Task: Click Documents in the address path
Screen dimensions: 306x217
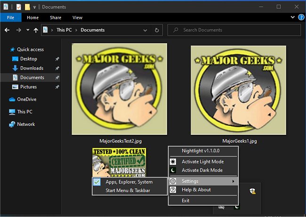Action: pos(92,30)
